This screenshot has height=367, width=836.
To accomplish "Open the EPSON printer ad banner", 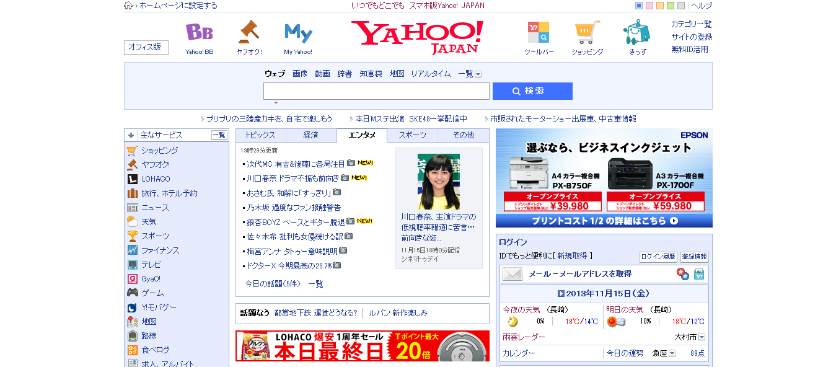I will click(604, 178).
